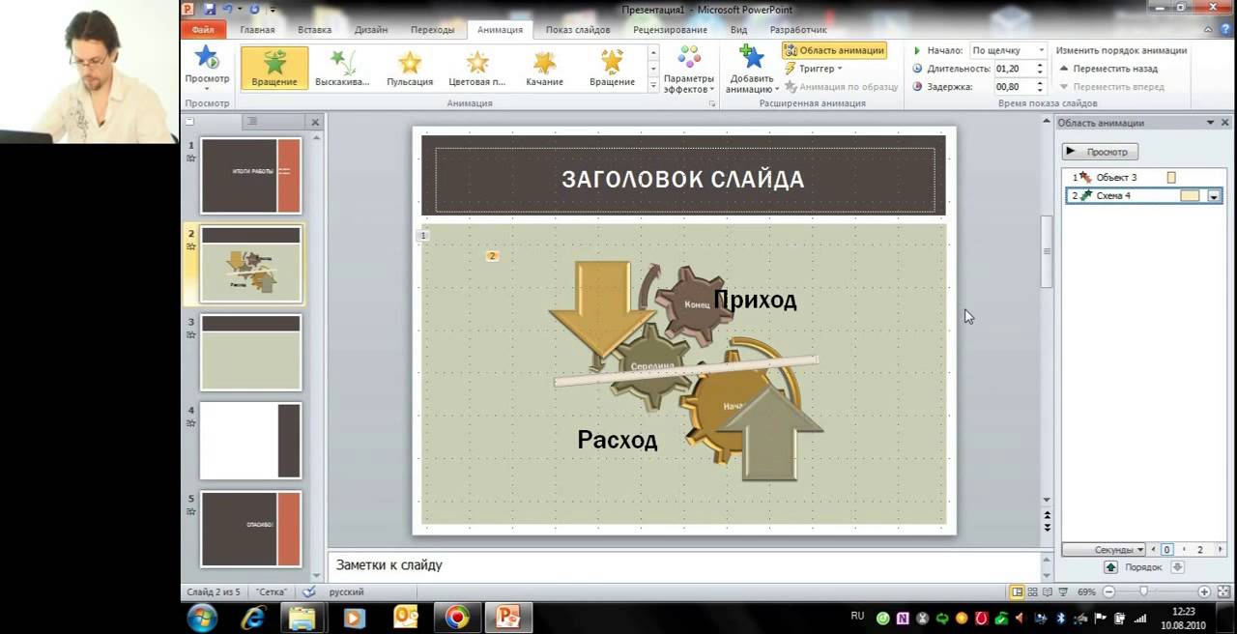Select the Схема 4 animation entry

pyautogui.click(x=1145, y=196)
